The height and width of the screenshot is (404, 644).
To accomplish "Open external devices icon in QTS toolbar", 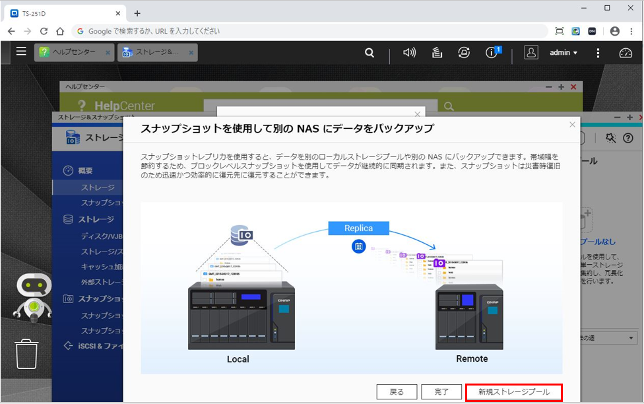I will point(464,53).
